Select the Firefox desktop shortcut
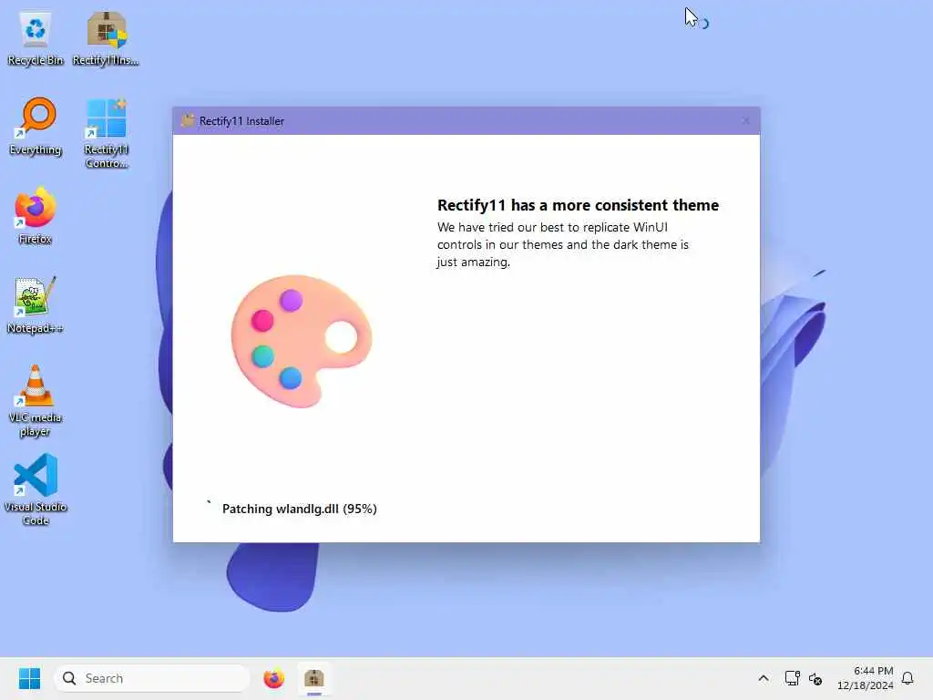The height and width of the screenshot is (700, 933). coord(36,216)
